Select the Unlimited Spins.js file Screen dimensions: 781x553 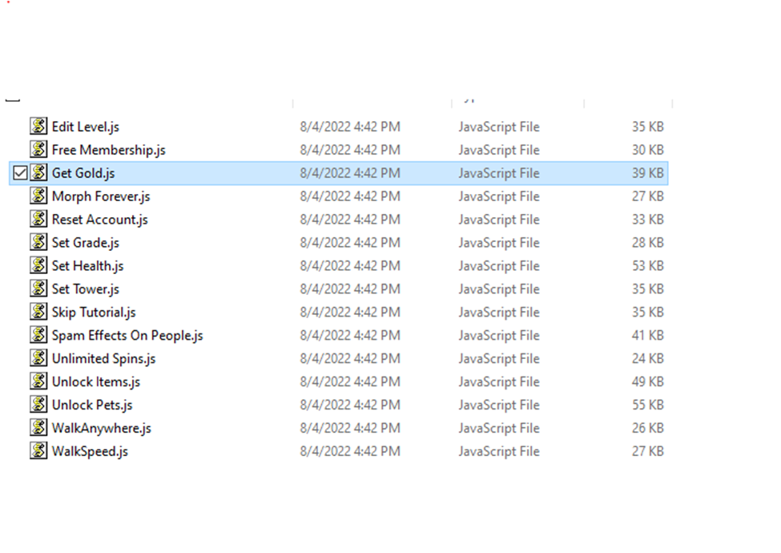point(103,359)
